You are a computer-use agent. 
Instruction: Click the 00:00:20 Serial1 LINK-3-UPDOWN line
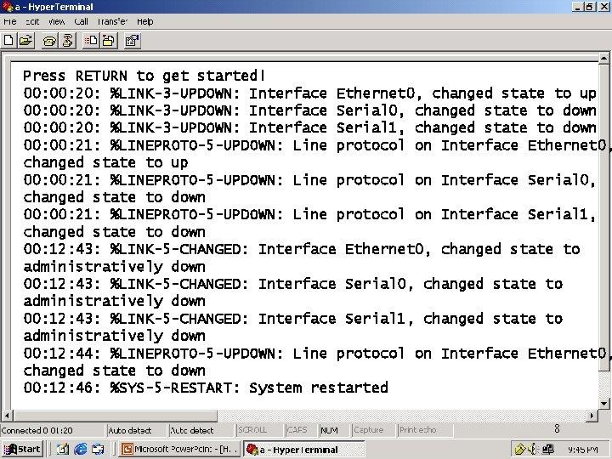pos(310,127)
